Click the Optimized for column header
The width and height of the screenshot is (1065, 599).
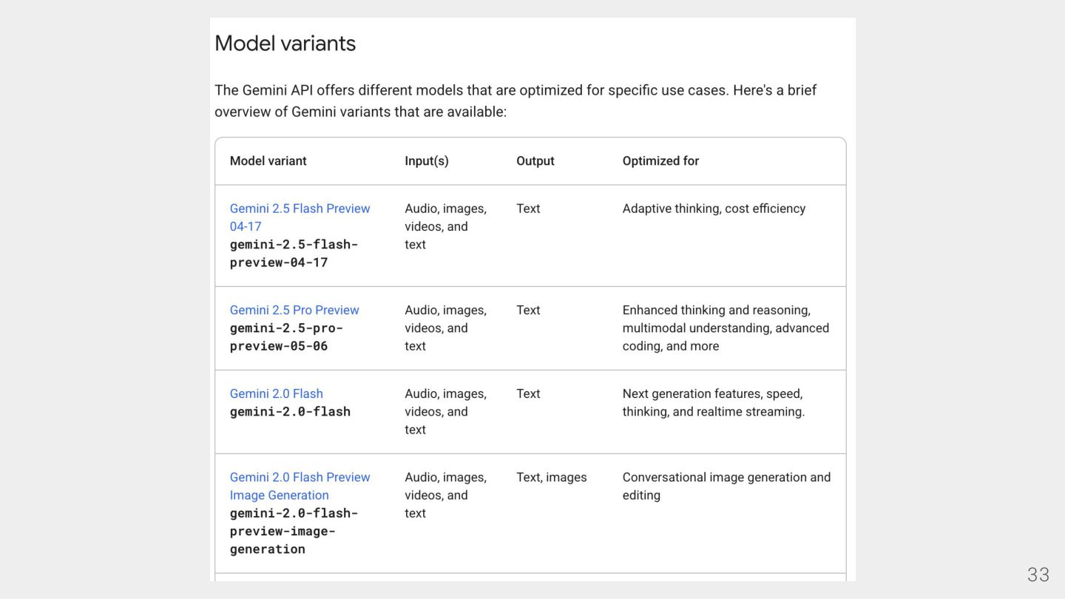(660, 160)
